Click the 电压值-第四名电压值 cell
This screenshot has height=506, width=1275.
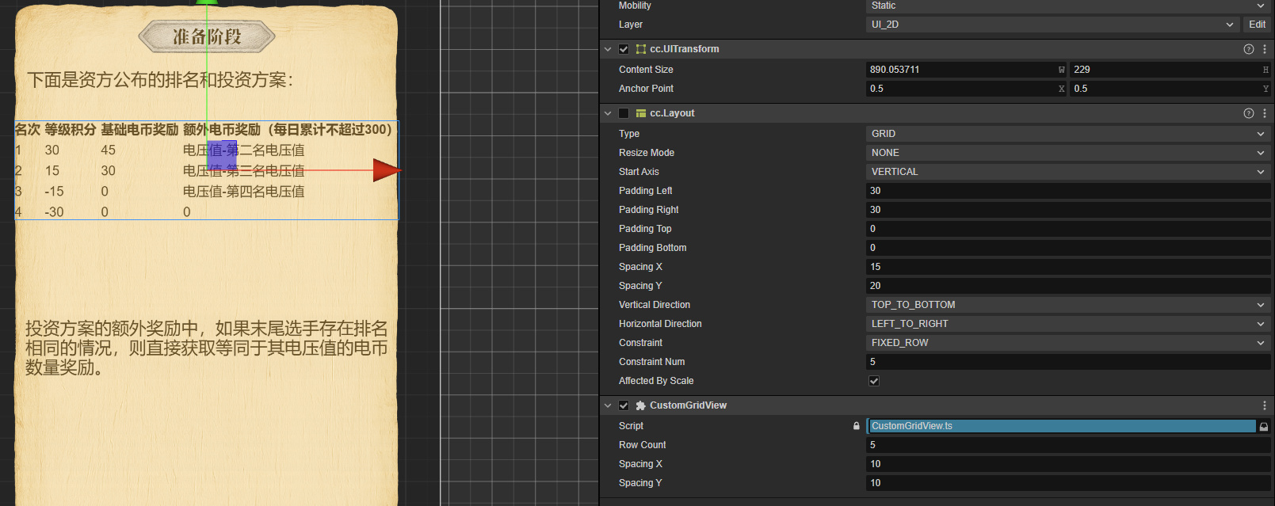244,191
